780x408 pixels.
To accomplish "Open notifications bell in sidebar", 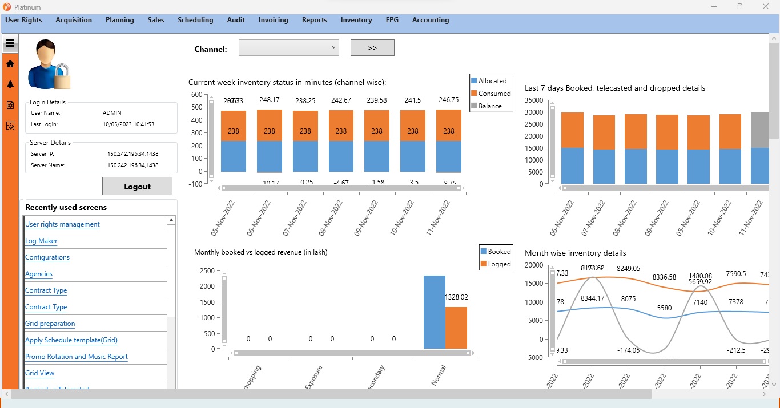I will [10, 84].
